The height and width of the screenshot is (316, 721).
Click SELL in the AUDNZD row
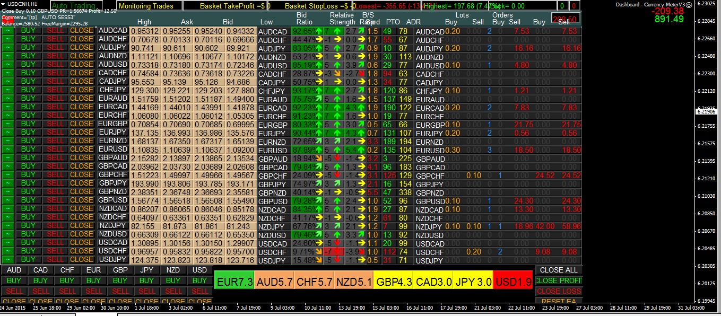tap(55, 56)
